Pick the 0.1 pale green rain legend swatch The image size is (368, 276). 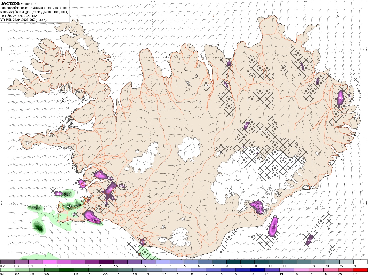tap(8, 270)
